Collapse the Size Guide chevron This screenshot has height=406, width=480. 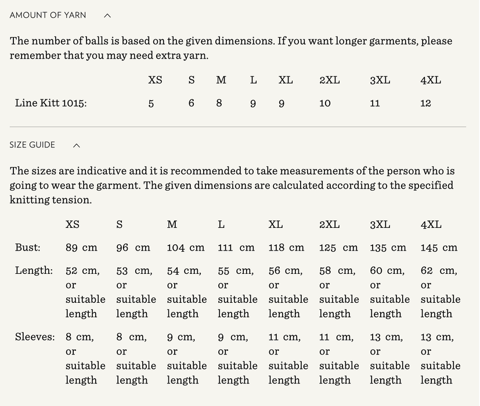click(x=77, y=146)
